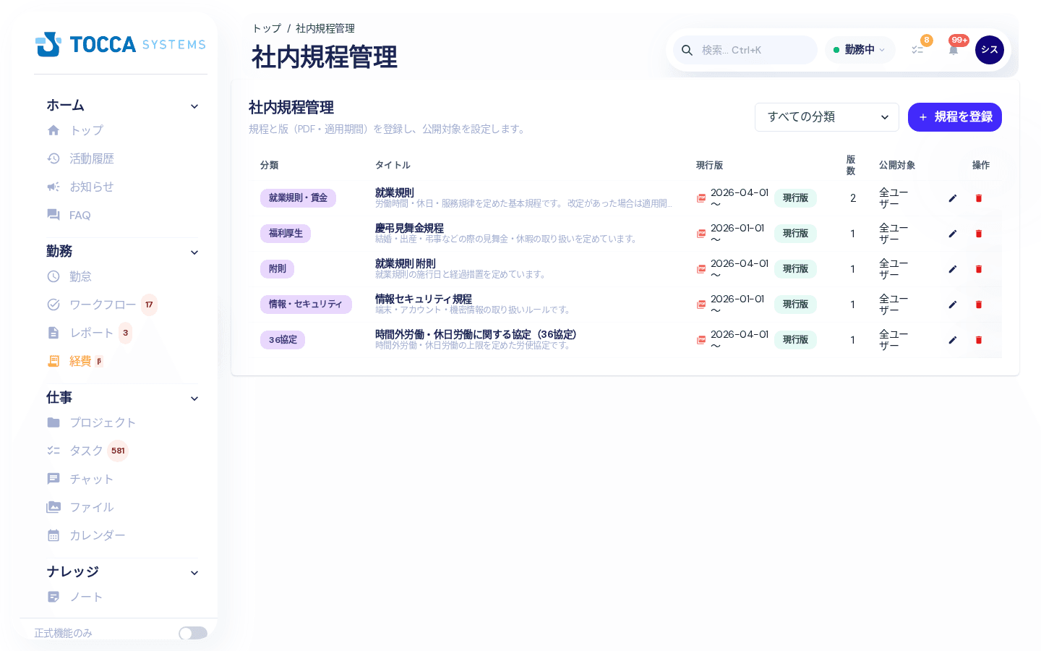Click the edit pencil for 就業規則 row
1041x651 pixels.
click(953, 198)
